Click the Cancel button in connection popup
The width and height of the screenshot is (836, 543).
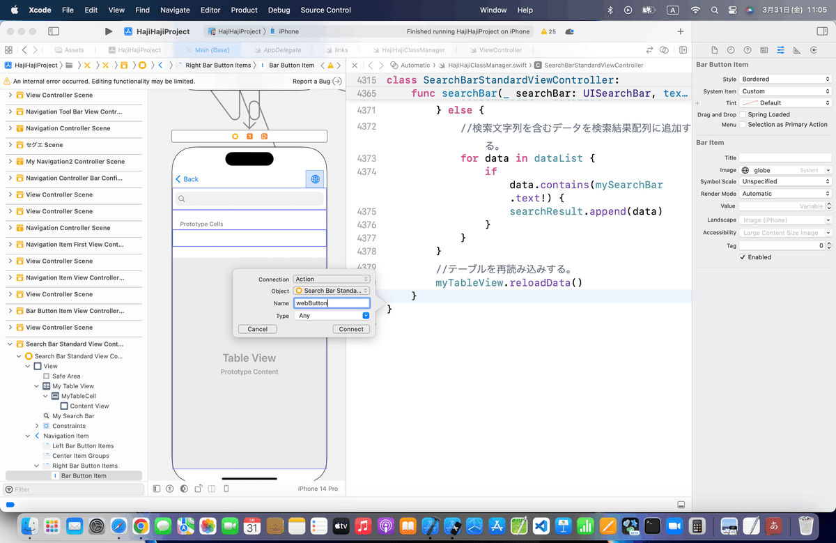coord(258,329)
